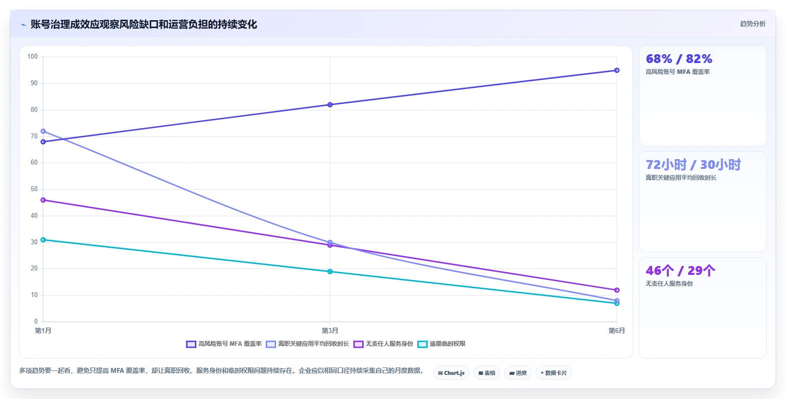The image size is (786, 399).
Task: Click the 表格 tag button
Action: point(487,373)
